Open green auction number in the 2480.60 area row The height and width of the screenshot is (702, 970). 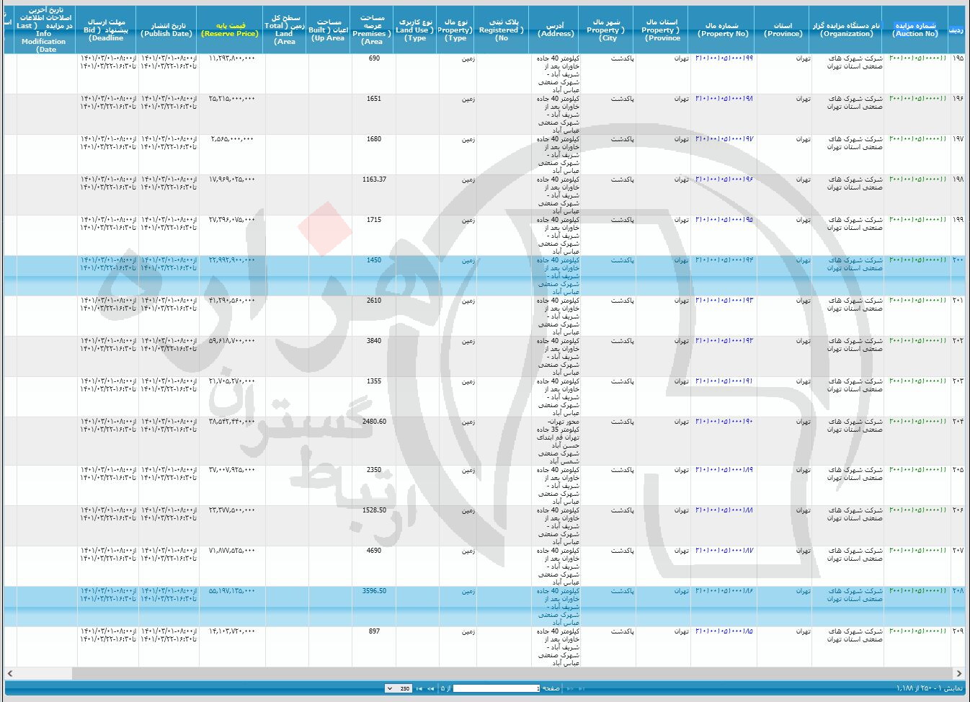click(x=917, y=421)
